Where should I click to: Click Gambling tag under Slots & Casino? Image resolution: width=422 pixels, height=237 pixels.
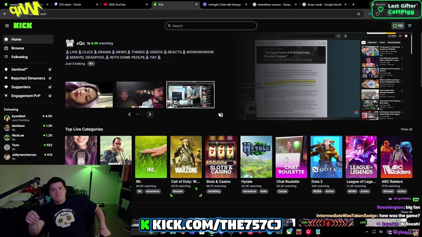(x=214, y=191)
